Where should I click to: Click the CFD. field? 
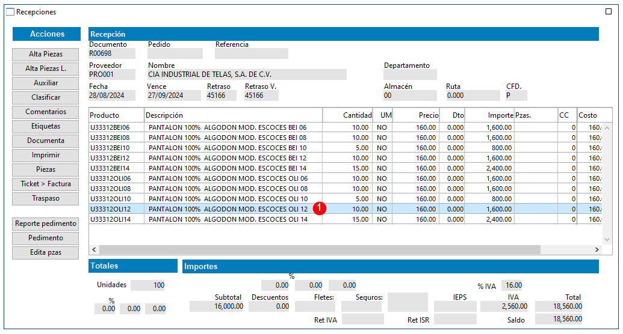coord(516,96)
